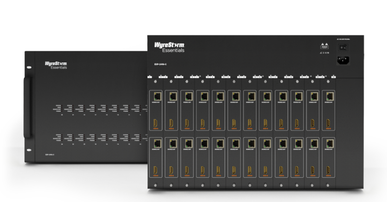This screenshot has height=202, width=387.
Task: Flip the rocker power switch on rear panel
Action: 343,47
